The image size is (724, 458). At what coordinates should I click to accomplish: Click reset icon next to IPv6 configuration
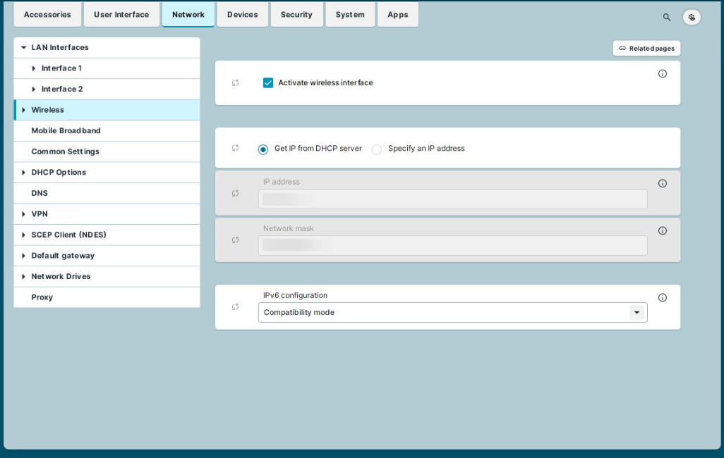point(236,307)
